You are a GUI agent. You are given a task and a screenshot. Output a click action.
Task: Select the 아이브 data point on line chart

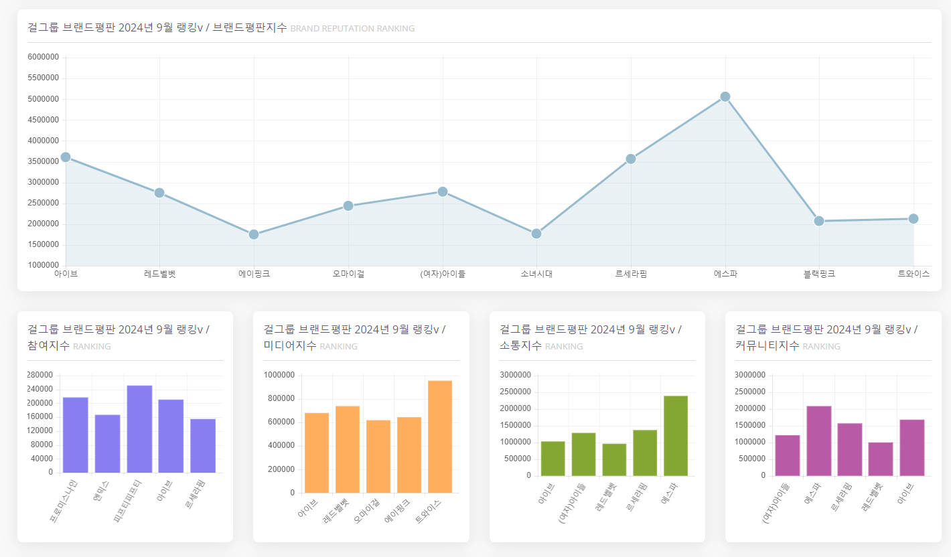(66, 157)
